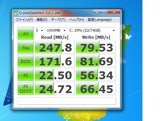The width and height of the screenshot is (168, 121).
Task: Start the 4K QD32 benchmark test
Action: coord(26,89)
